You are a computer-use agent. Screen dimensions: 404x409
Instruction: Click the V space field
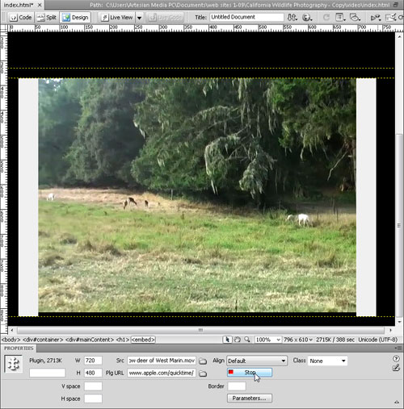pyautogui.click(x=93, y=386)
